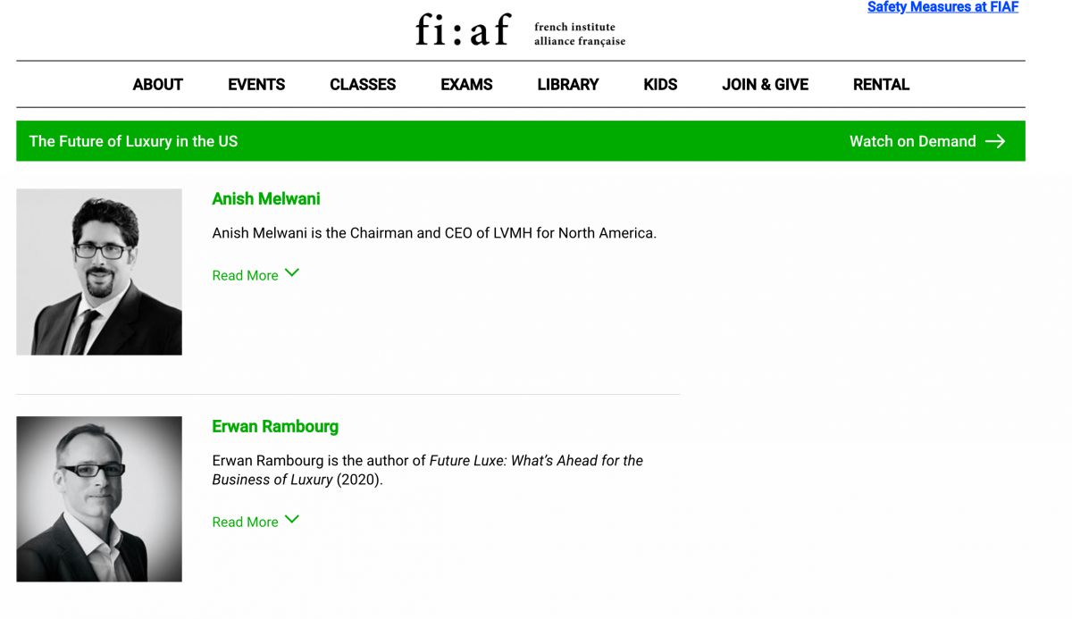Viewport: 1072px width, 619px height.
Task: Click the arrow icon next to Watch on Demand
Action: click(994, 140)
